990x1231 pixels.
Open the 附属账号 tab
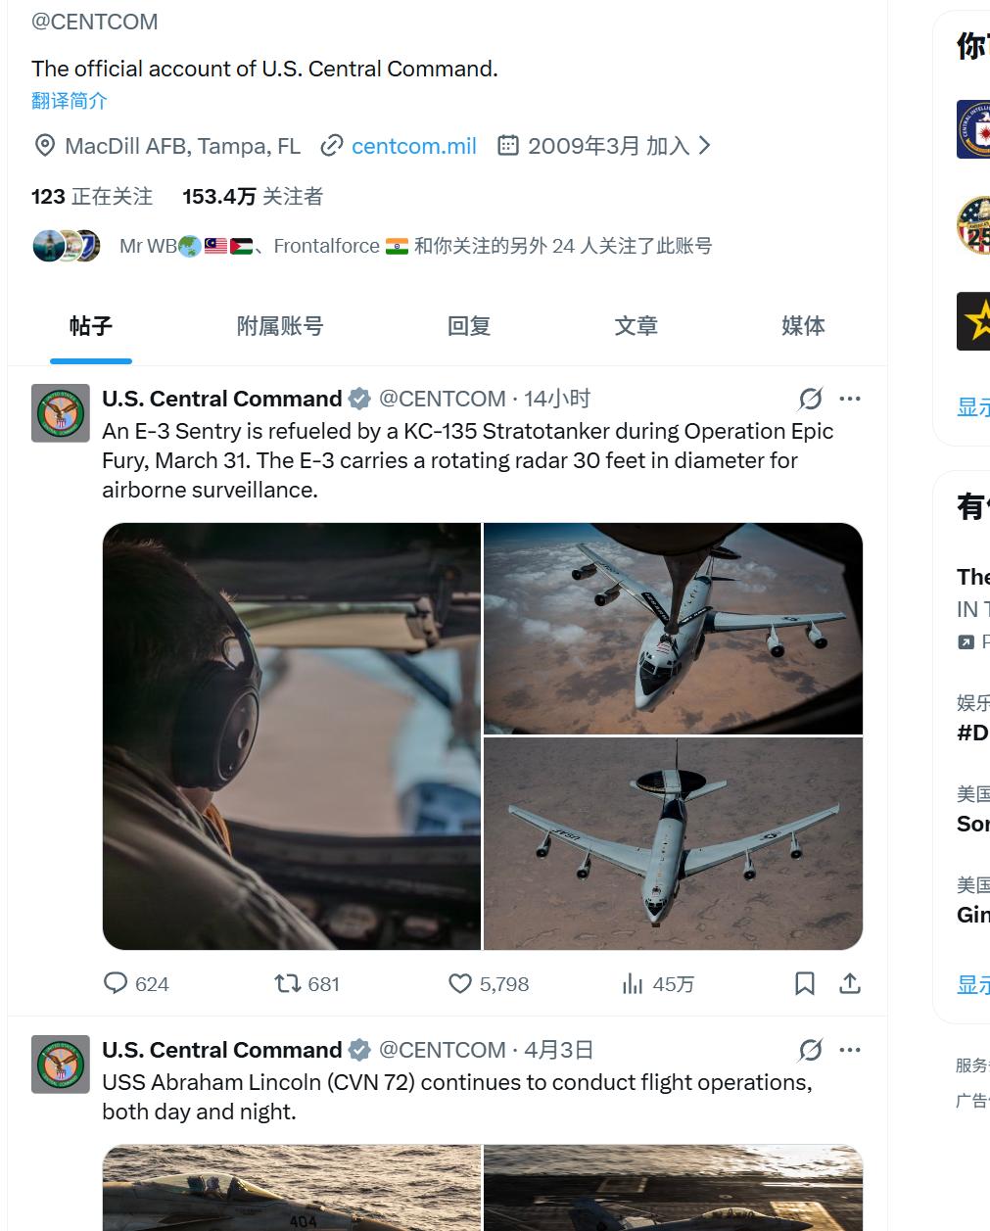[280, 326]
